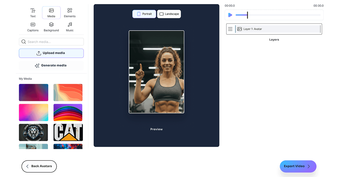The height and width of the screenshot is (177, 338).
Task: Click the Avatar icon on Layer 1
Action: coord(240,29)
